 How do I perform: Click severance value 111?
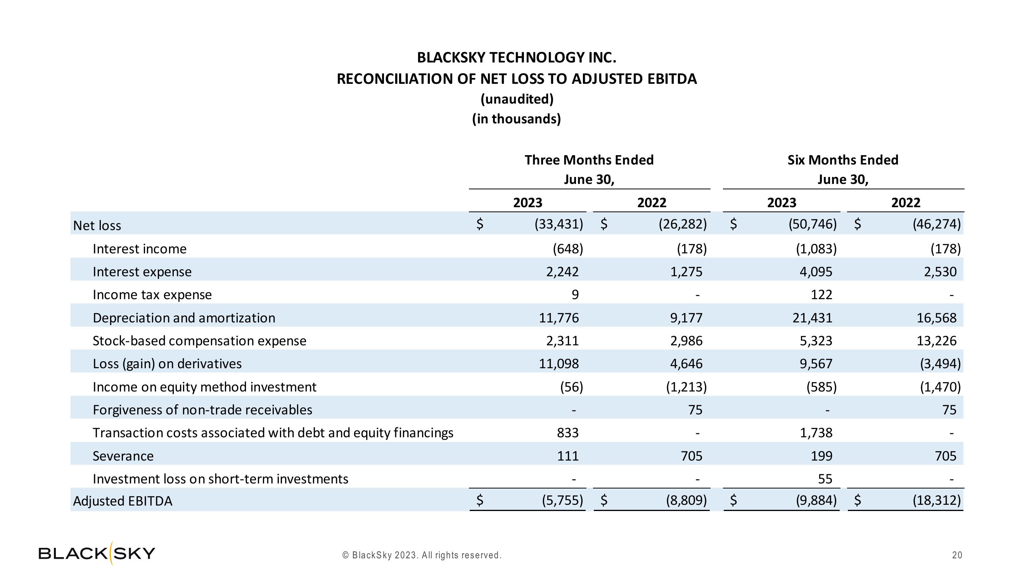pos(567,456)
